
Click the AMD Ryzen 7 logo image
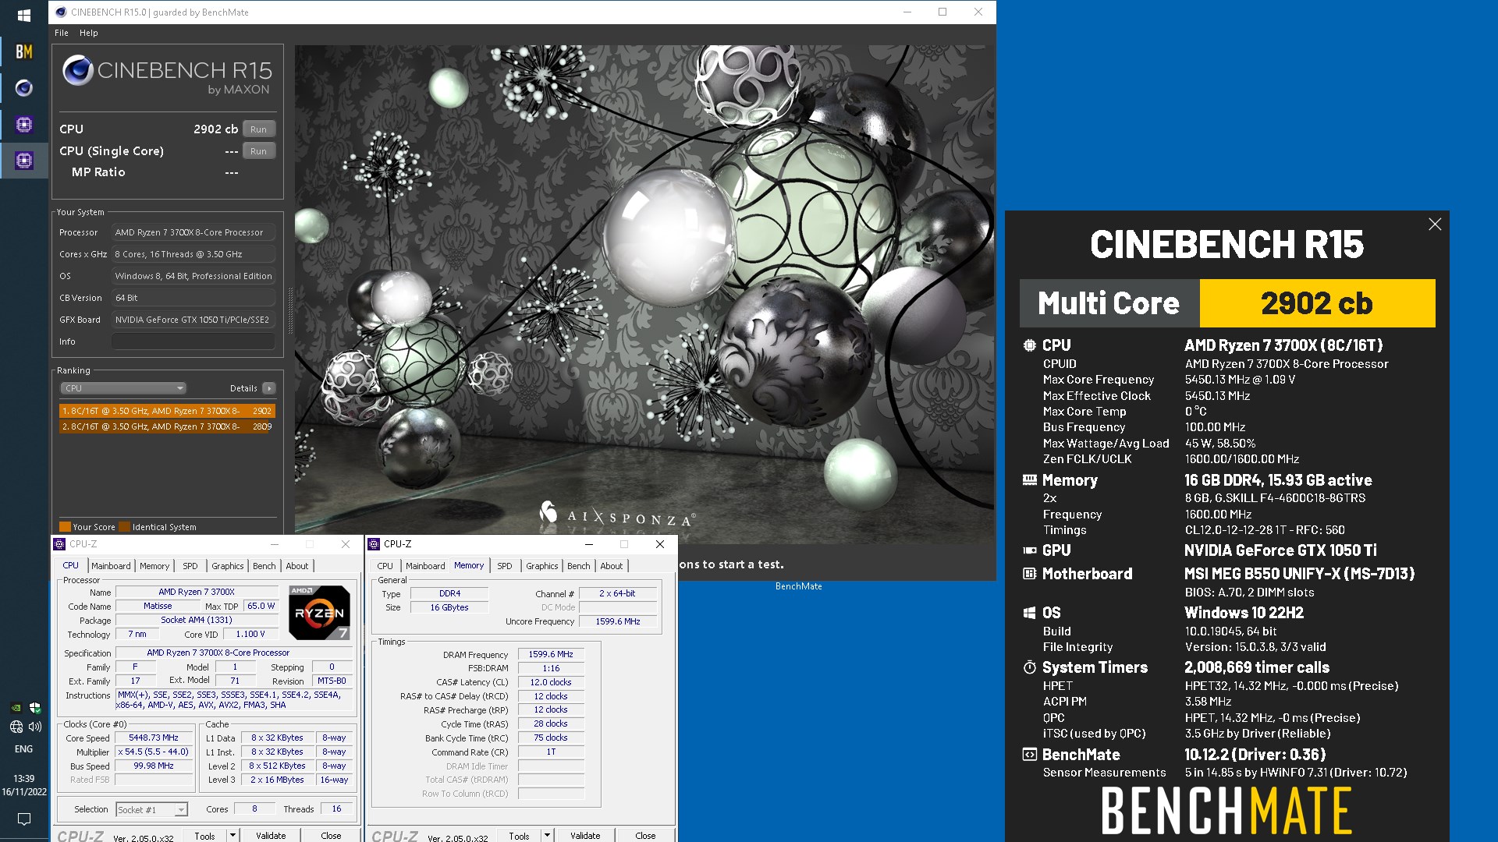pos(319,612)
